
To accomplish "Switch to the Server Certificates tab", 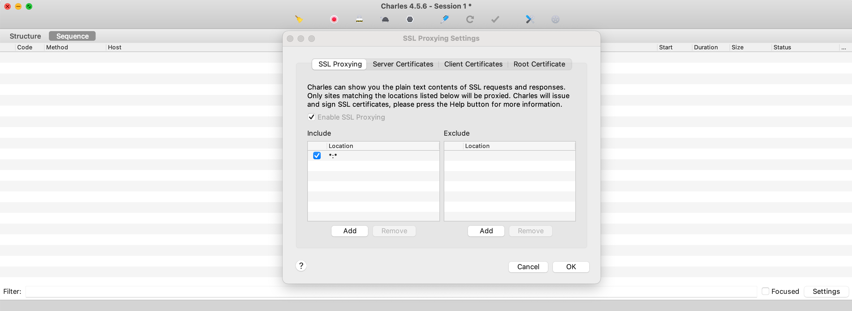I will [x=403, y=64].
